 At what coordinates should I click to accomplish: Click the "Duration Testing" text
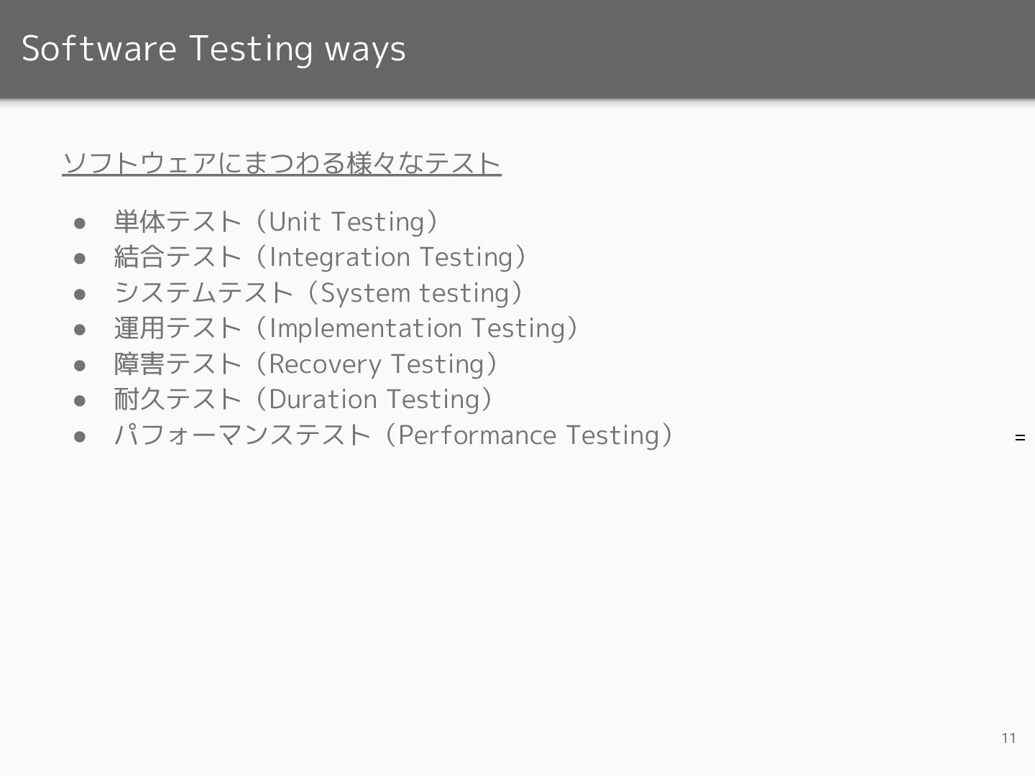point(374,399)
